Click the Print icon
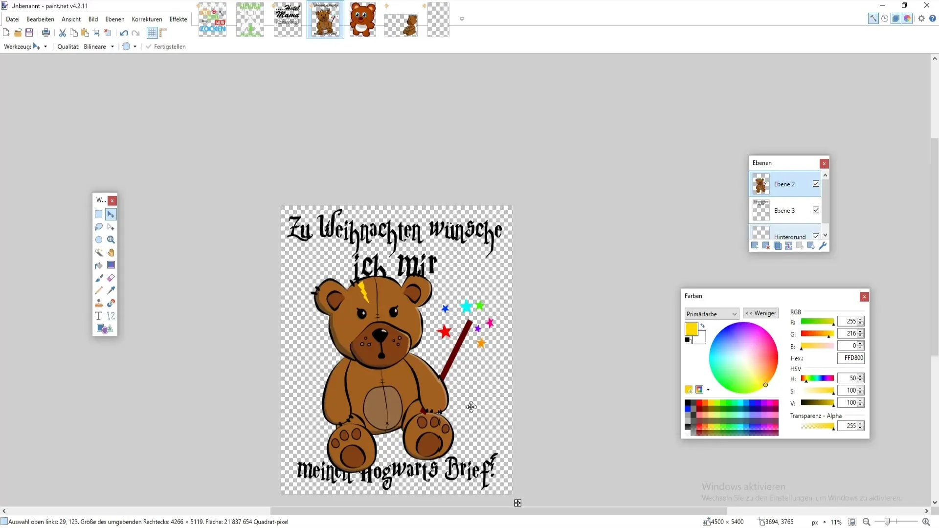This screenshot has width=939, height=528. pos(46,33)
